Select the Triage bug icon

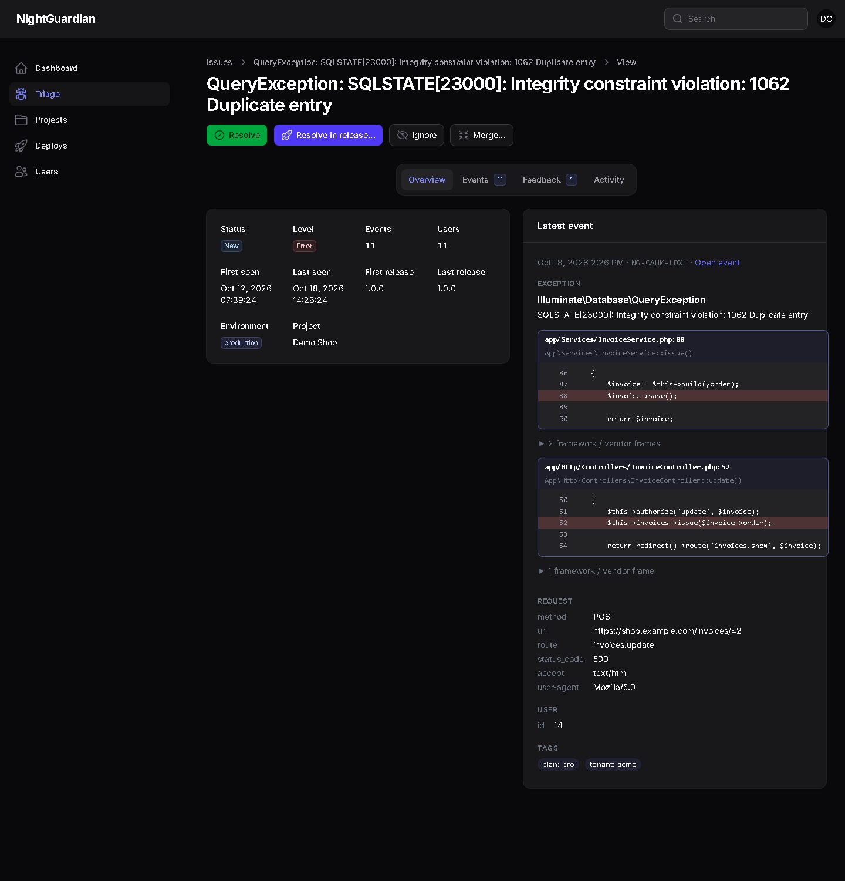[x=21, y=94]
